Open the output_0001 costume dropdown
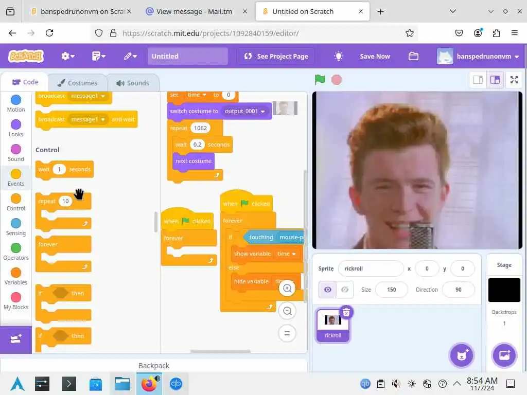Screen dimensions: 527x395 [x=244, y=111]
